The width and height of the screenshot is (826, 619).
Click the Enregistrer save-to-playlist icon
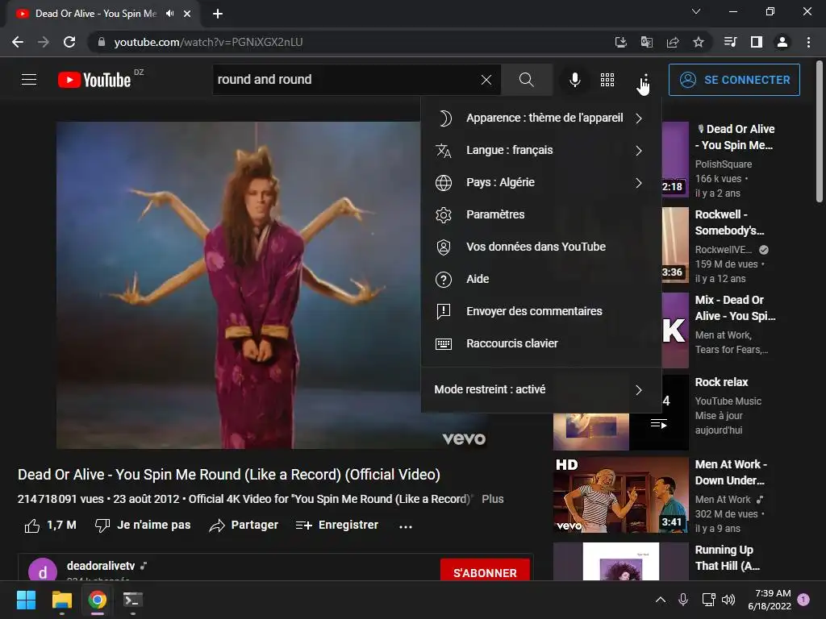coord(304,526)
